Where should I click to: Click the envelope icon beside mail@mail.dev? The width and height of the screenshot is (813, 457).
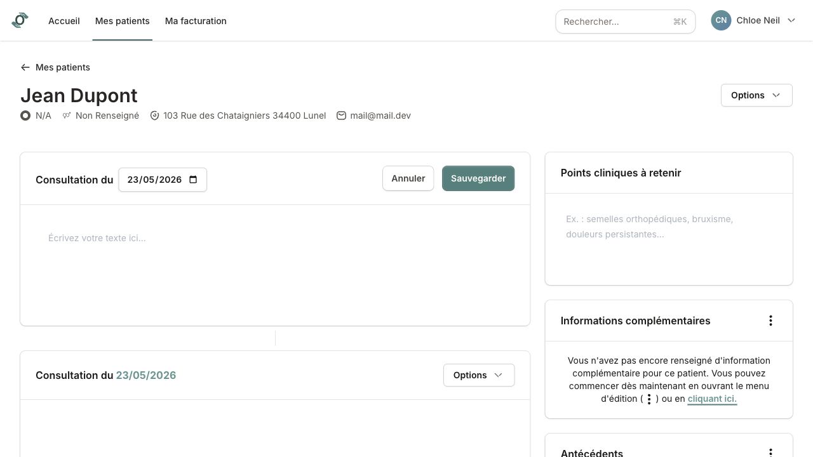341,116
